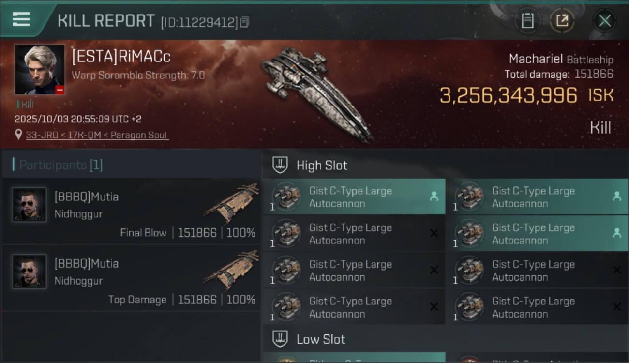Click Nidhoggur ship icon in Final Blow row
Image resolution: width=629 pixels, height=363 pixels.
tap(231, 203)
